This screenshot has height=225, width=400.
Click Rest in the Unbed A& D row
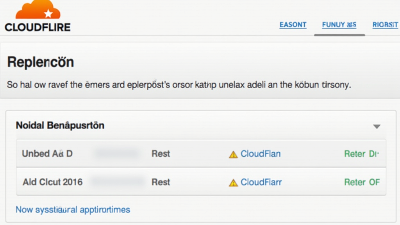[x=161, y=154]
